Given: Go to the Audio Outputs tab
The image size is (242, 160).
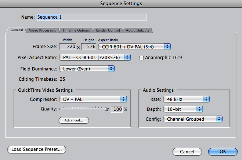Looking at the screenshot, I should [137, 30].
